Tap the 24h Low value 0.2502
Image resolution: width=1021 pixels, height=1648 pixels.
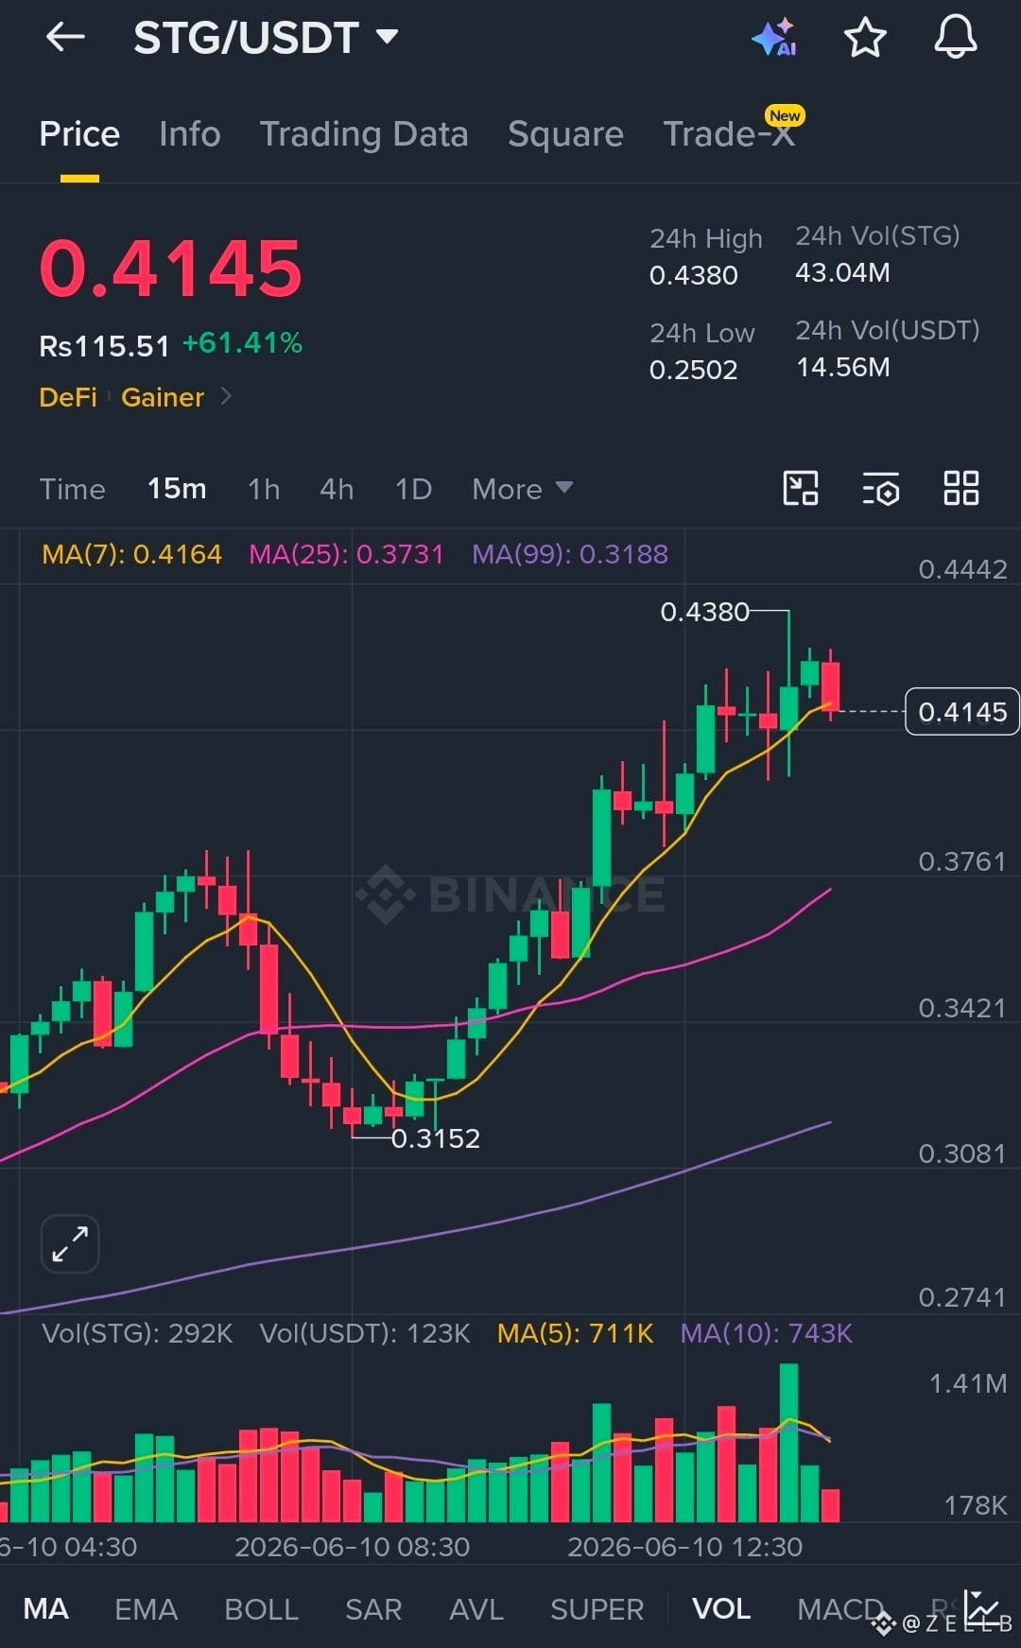(693, 370)
